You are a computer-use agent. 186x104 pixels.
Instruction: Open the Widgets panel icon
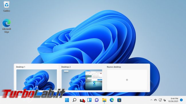89,100
